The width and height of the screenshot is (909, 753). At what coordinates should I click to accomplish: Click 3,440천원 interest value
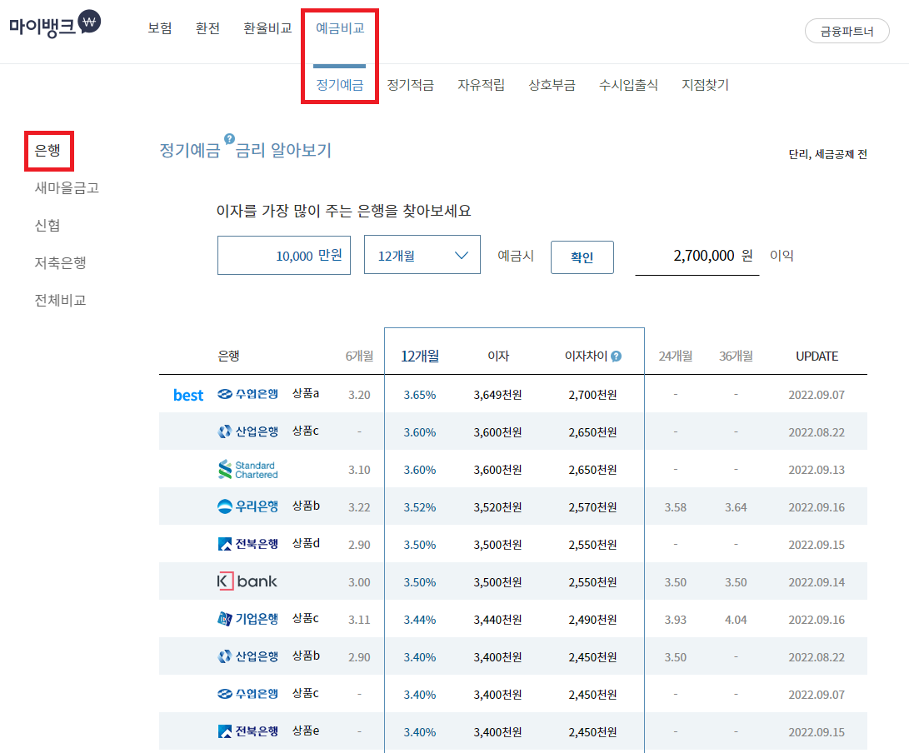pyautogui.click(x=497, y=620)
